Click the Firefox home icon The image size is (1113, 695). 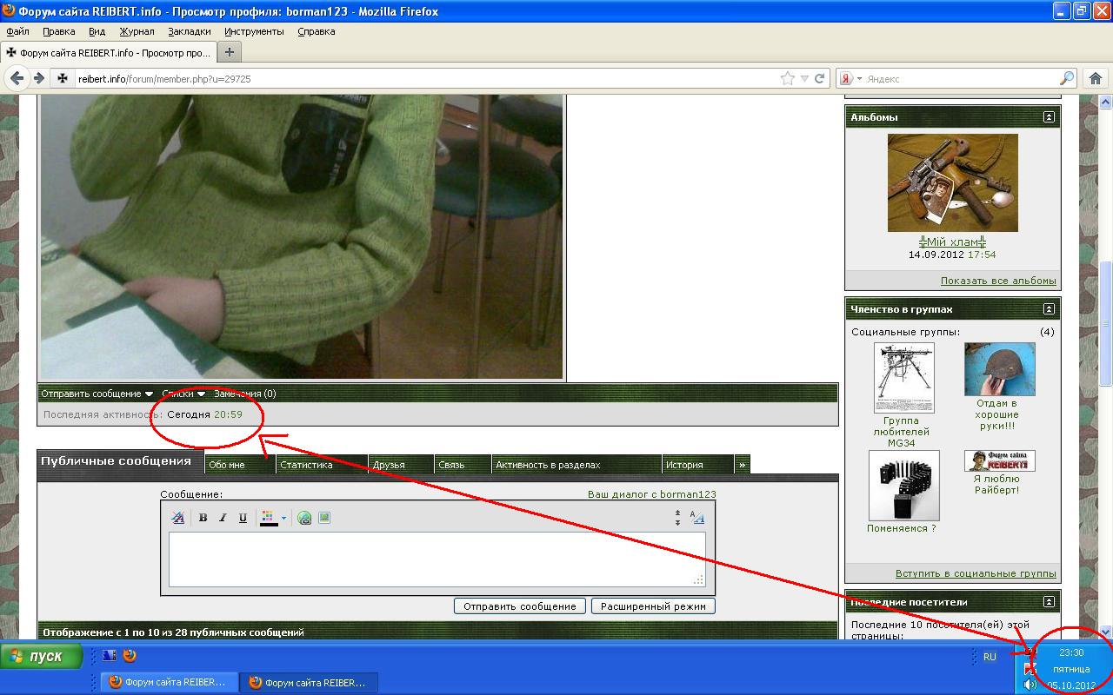tap(1095, 78)
